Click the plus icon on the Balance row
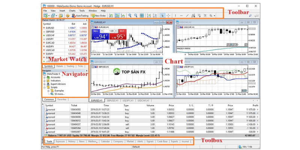300x150 pixels. coord(46,135)
